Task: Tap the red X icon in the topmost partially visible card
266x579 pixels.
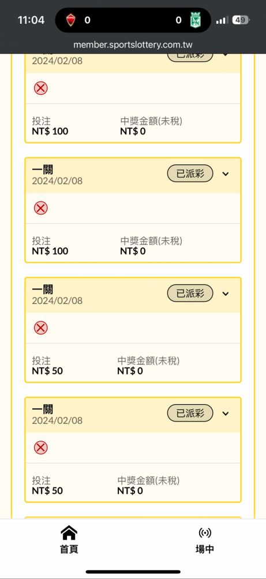Action: (x=41, y=88)
